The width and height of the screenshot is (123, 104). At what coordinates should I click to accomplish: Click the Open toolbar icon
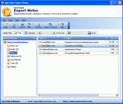point(6,25)
